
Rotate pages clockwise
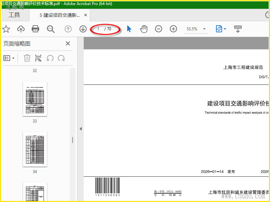coord(61,58)
